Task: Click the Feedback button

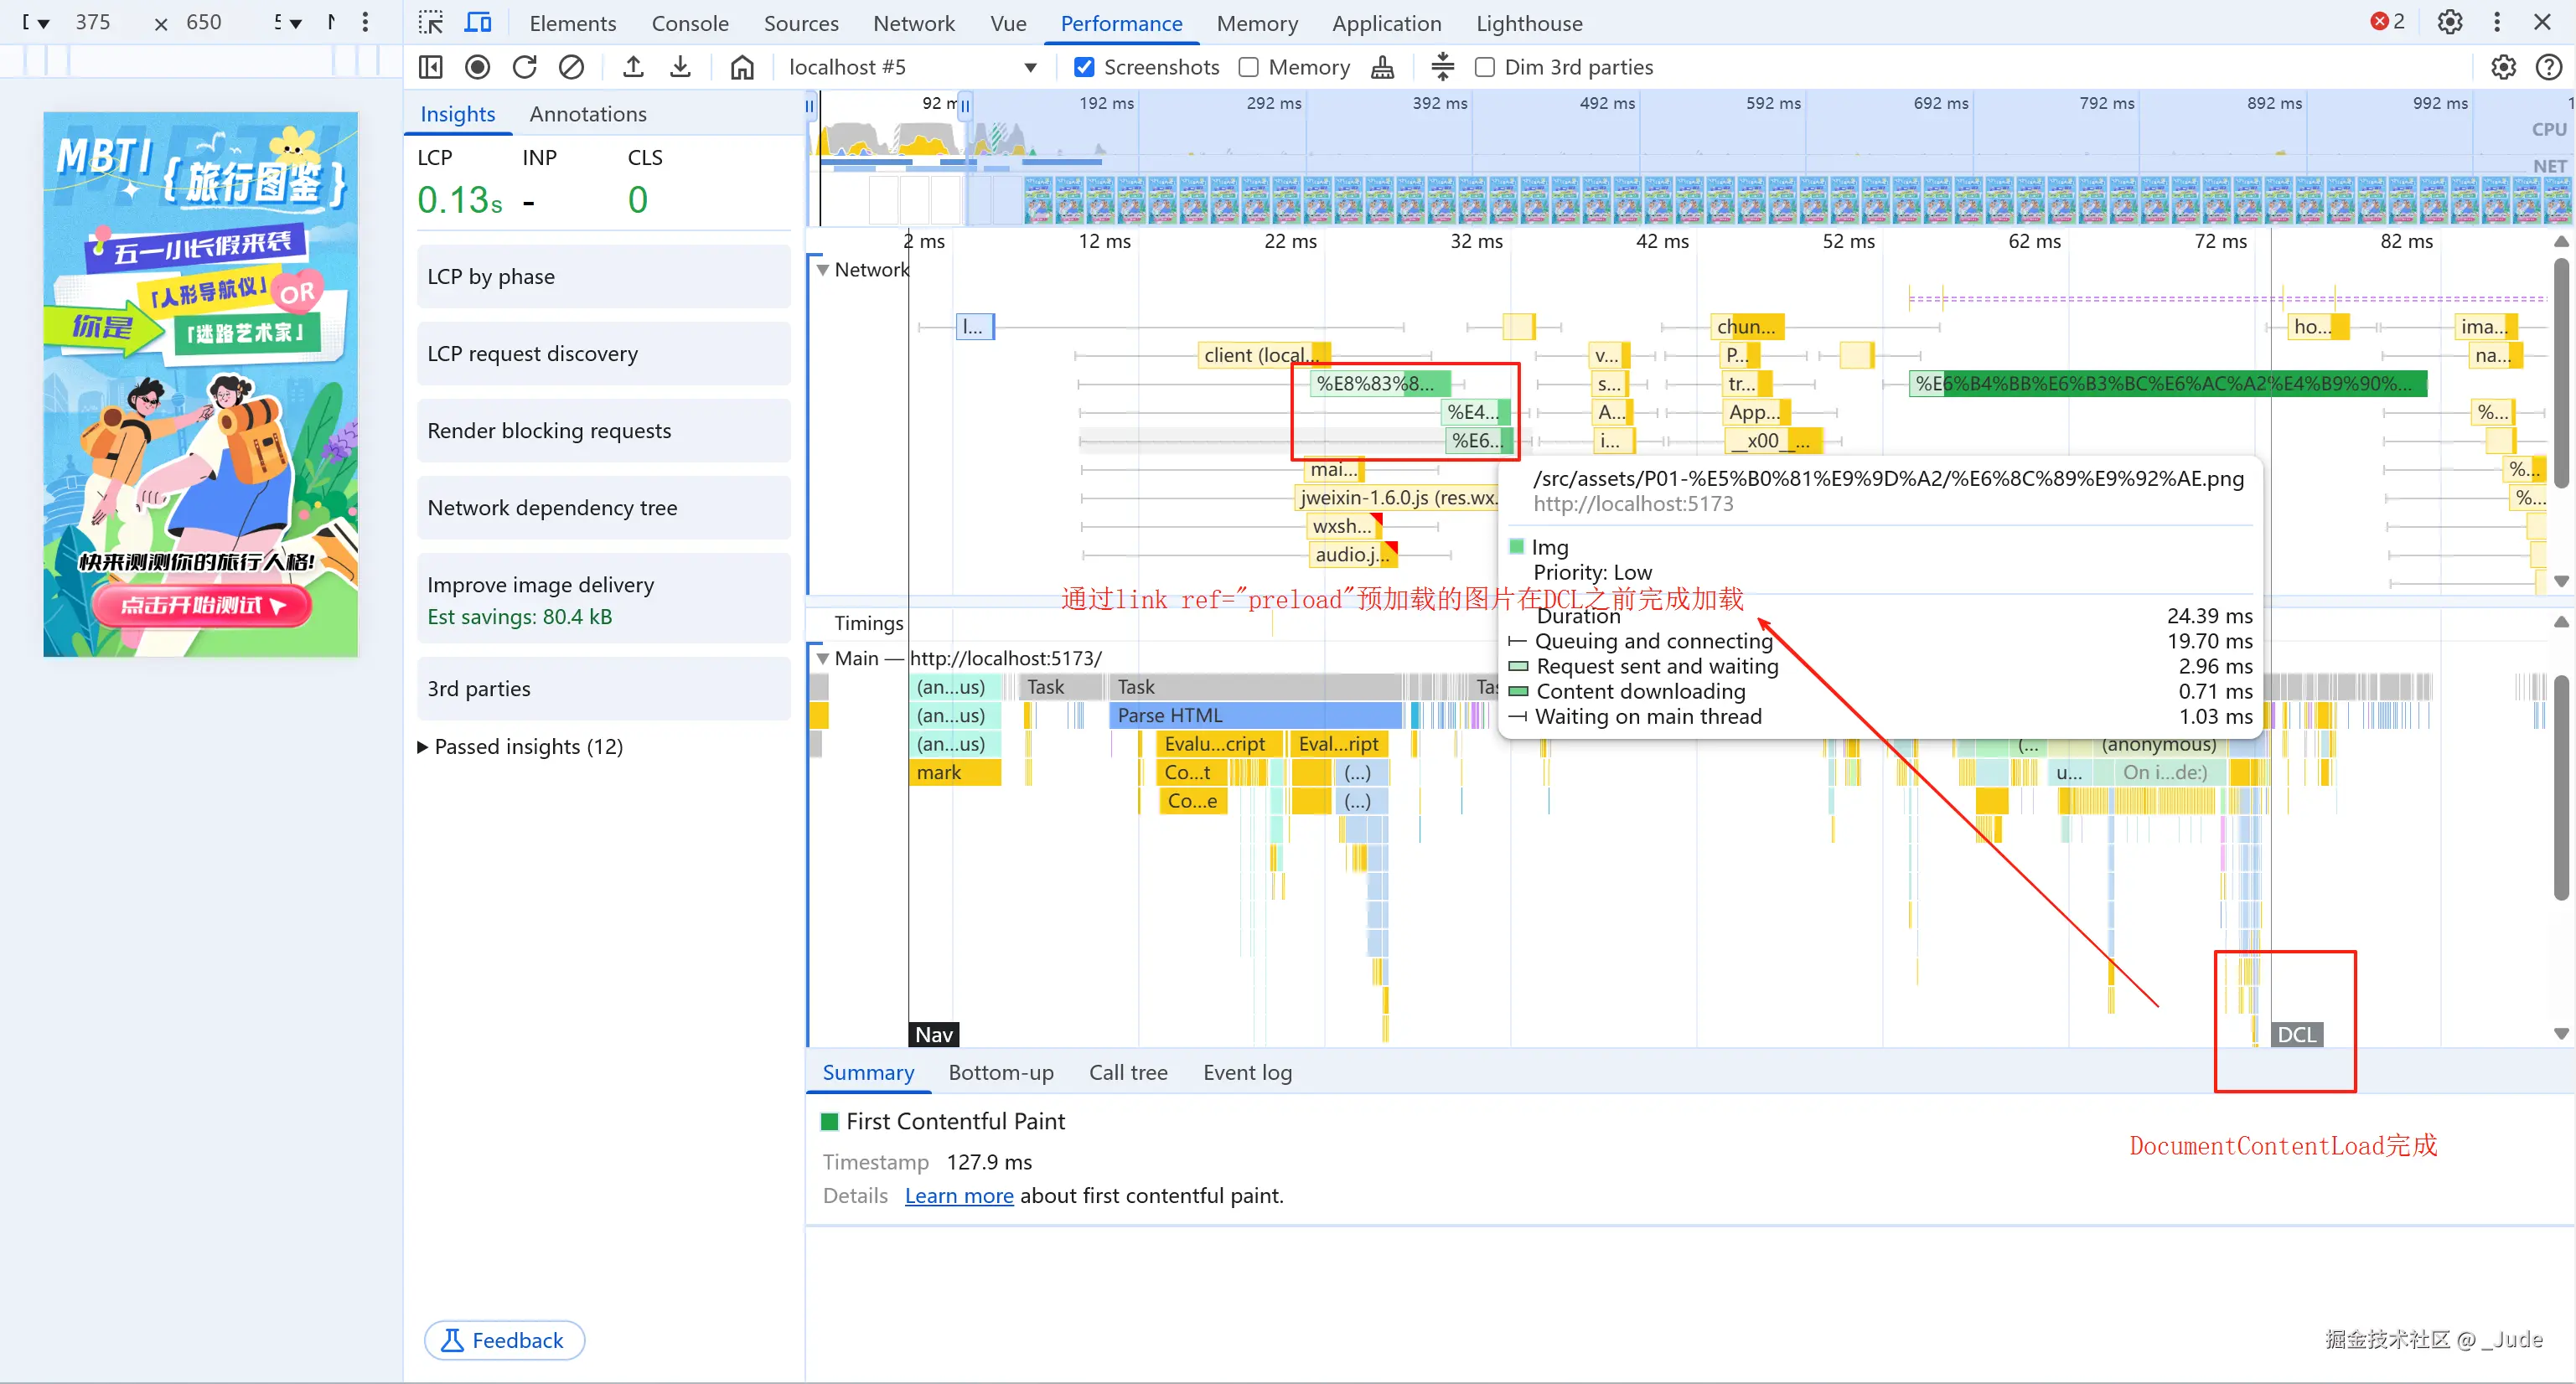Action: tap(504, 1340)
